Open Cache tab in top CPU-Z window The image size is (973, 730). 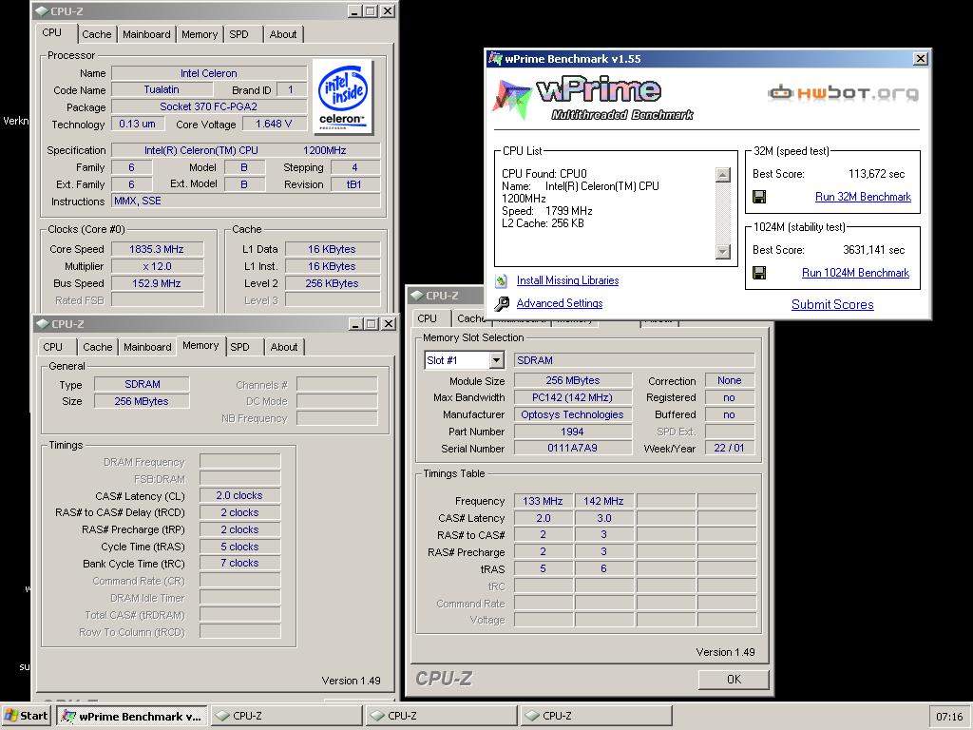(x=97, y=34)
